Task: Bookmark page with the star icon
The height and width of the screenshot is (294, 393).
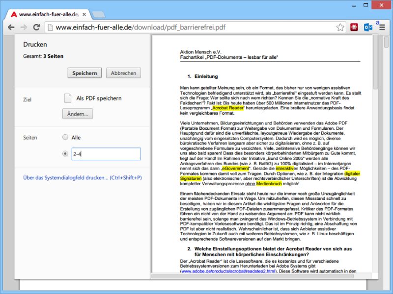Action: coord(340,27)
